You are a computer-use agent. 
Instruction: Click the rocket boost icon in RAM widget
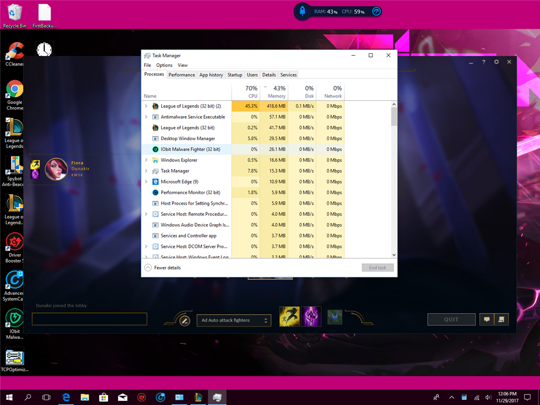point(302,12)
